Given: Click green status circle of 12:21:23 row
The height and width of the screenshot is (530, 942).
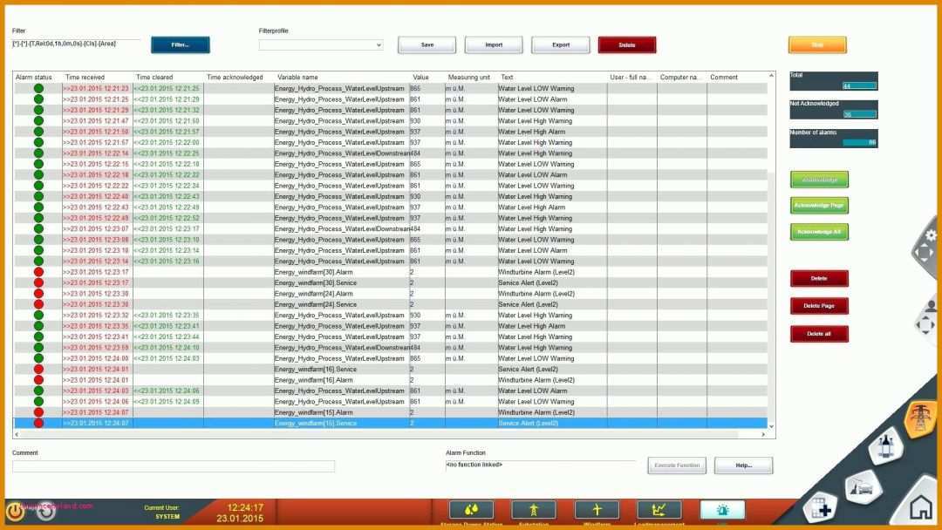Looking at the screenshot, I should (38, 88).
